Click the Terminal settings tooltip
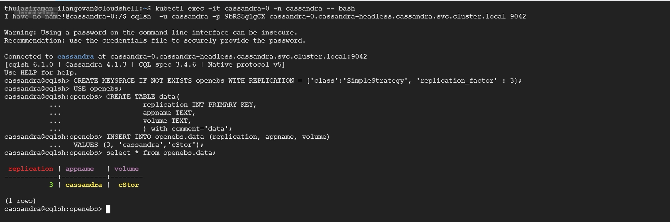The image size is (670, 222). [36, 13]
